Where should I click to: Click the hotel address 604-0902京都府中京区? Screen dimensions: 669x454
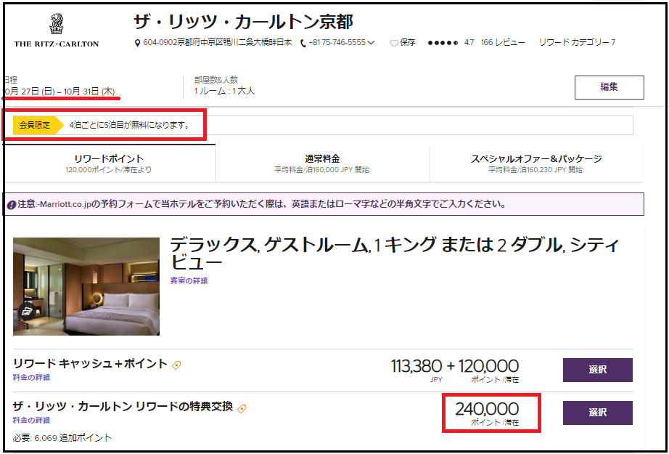pos(218,43)
